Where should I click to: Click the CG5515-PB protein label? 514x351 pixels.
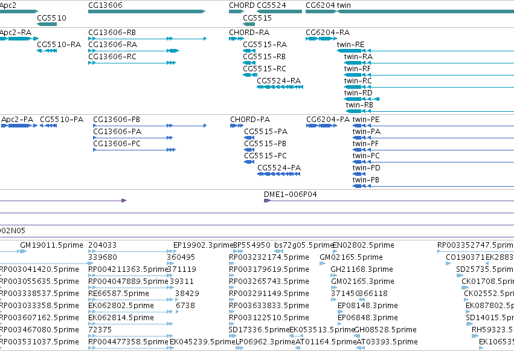(x=265, y=144)
